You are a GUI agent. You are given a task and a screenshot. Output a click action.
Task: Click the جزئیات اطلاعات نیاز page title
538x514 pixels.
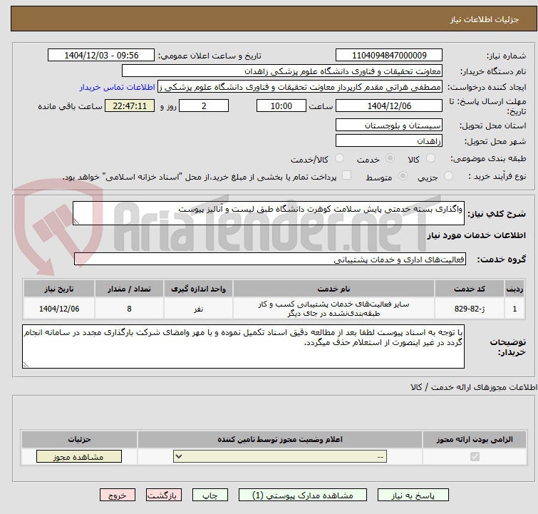pos(485,19)
